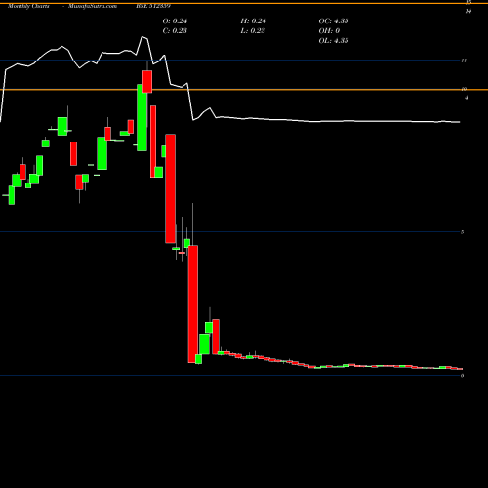Image resolution: width=488 pixels, height=488 pixels.
Task: Click the 'OC: 4.35' value
Action: tap(334, 21)
